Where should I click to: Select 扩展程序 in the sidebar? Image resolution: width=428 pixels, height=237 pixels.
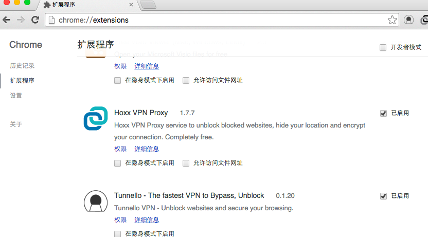pyautogui.click(x=22, y=81)
